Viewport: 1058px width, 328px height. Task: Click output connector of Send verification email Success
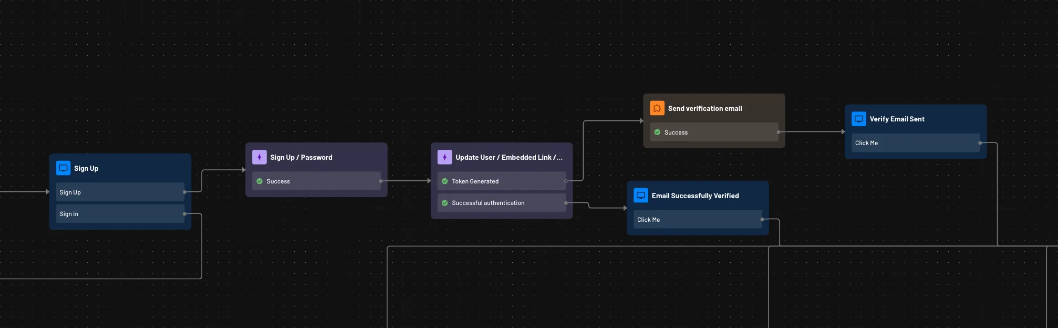[778, 132]
